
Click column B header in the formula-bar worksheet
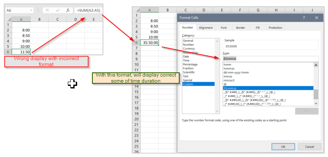[x=39, y=19]
